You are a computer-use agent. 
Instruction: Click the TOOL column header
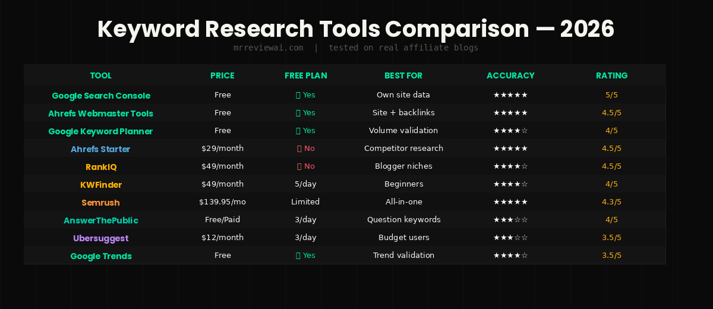(100, 75)
